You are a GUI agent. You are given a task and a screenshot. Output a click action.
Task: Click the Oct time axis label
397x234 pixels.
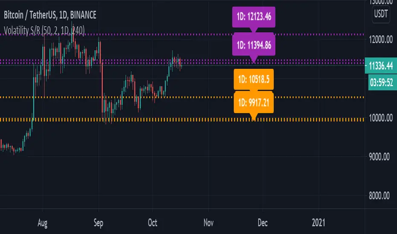[x=152, y=222]
